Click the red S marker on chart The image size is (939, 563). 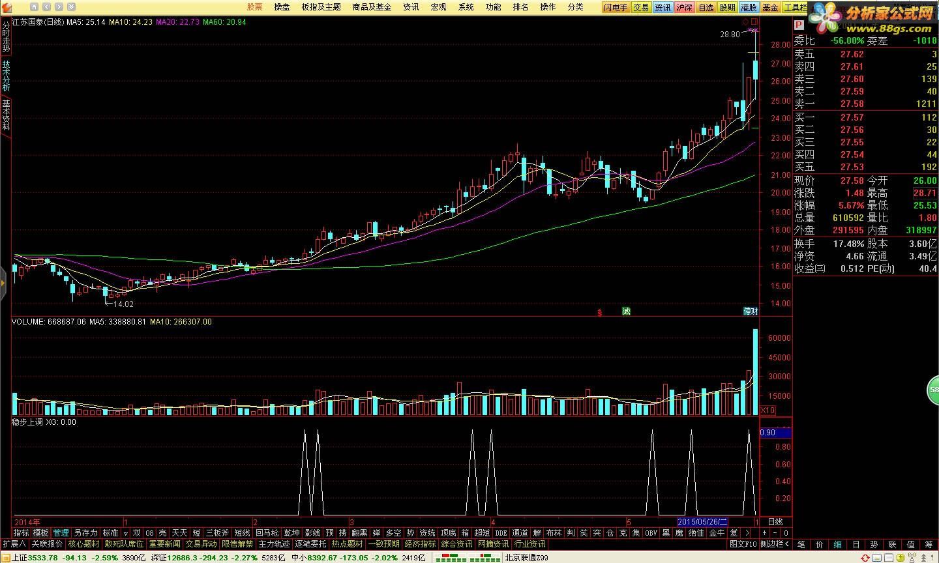pyautogui.click(x=599, y=312)
